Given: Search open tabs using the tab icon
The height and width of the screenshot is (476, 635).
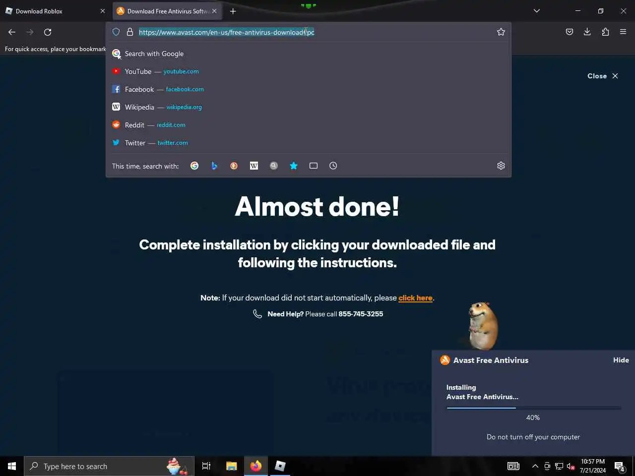Looking at the screenshot, I should point(314,166).
